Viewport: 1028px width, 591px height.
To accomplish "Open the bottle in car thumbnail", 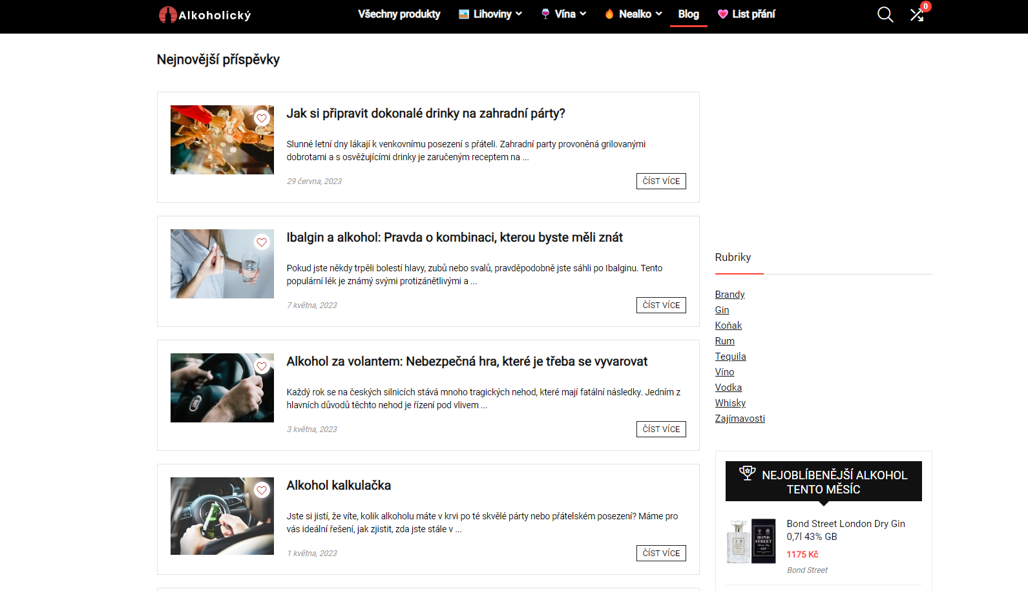I will (222, 515).
